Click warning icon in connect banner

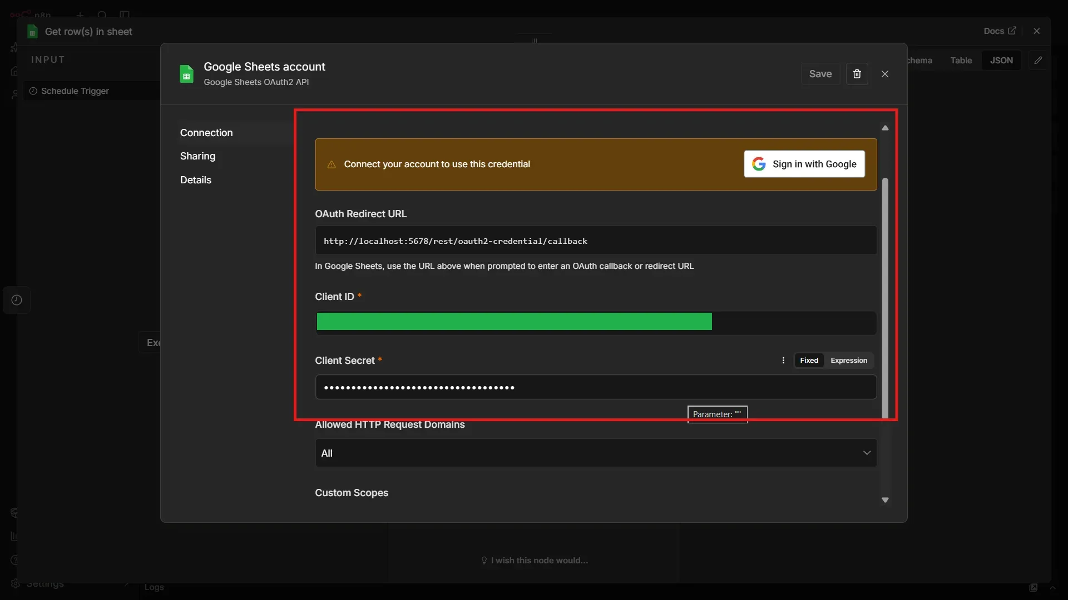[x=332, y=164]
